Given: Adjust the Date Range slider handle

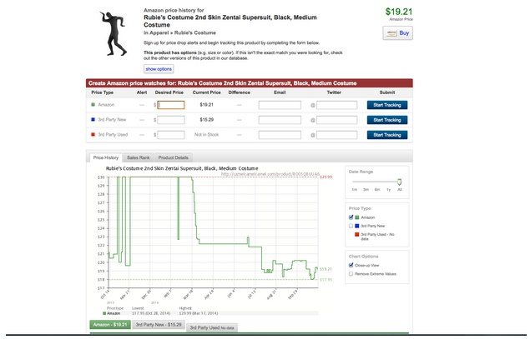Looking at the screenshot, I should click(399, 182).
